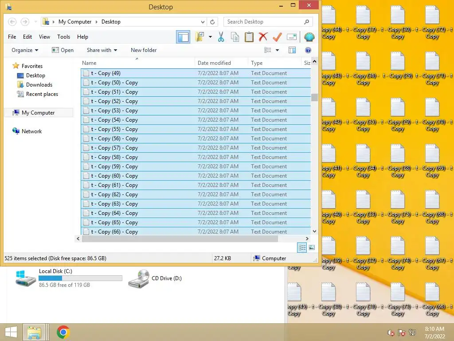
Task: Open the Help menu
Action: [82, 37]
